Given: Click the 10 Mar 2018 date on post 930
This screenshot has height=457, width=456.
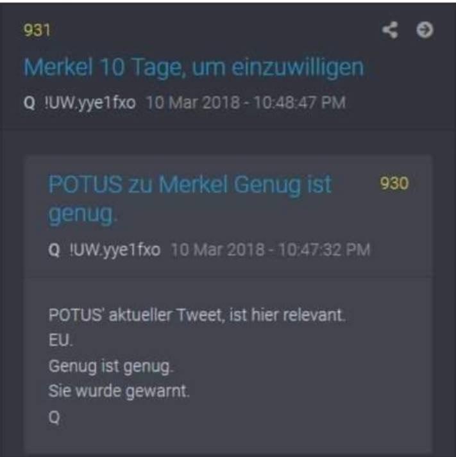Looking at the screenshot, I should (x=217, y=250).
